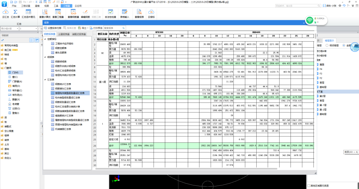Click the T-shirt skin icon in title bar

click(353, 6)
